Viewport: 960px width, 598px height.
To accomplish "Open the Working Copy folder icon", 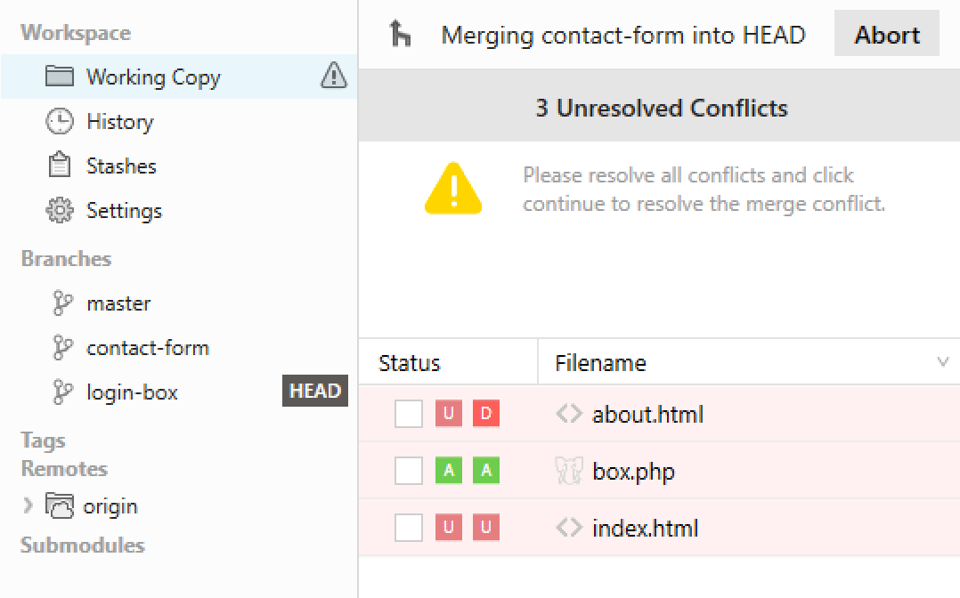I will tap(61, 77).
